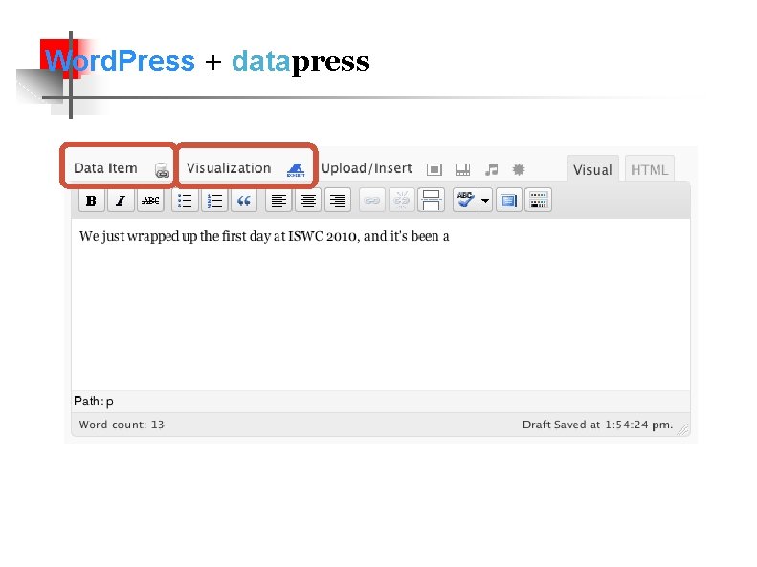Click the insert link chain icon
Viewport: 757px width, 567px height.
tap(371, 200)
